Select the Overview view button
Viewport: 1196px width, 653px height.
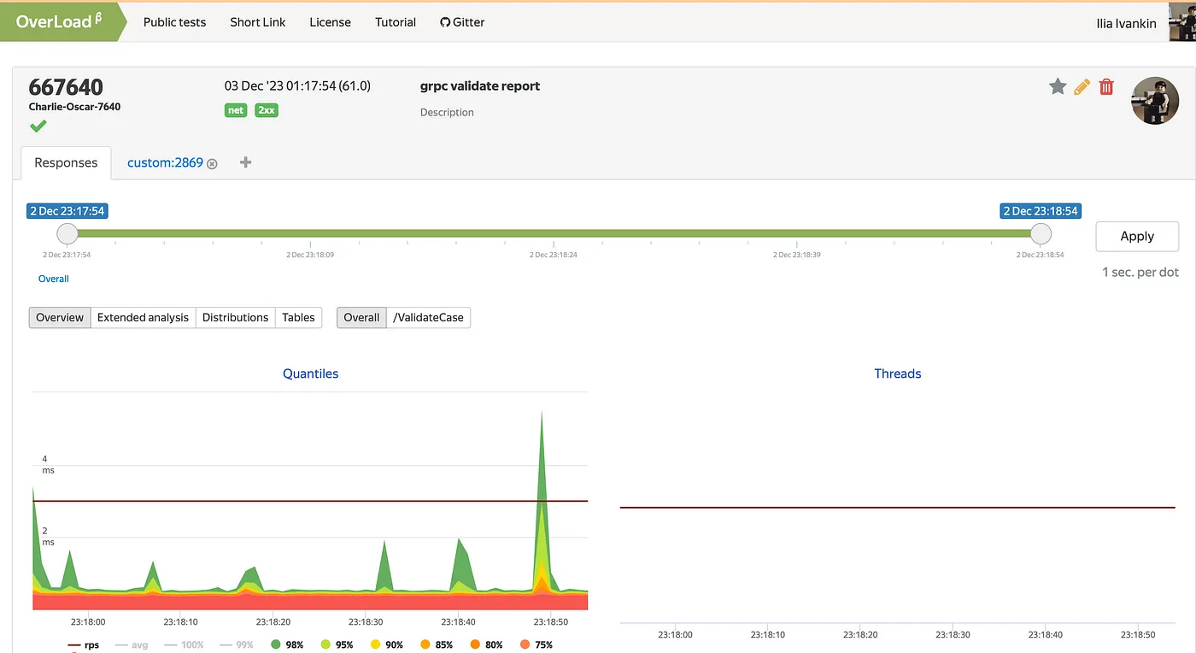pos(60,317)
